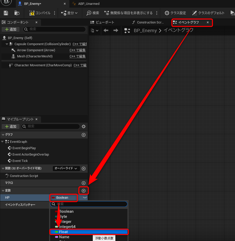The width and height of the screenshot is (235, 241).
Task: Add a new variable with plus icon
Action: [x=84, y=191]
